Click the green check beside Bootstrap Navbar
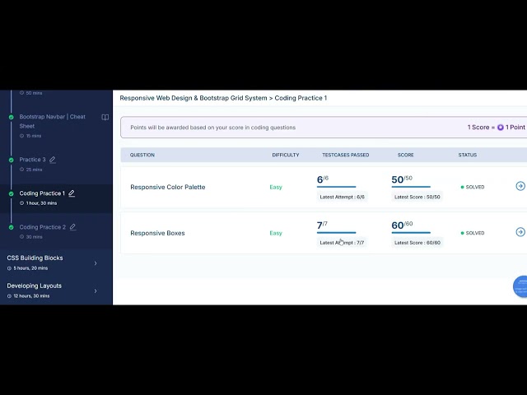 pos(11,117)
